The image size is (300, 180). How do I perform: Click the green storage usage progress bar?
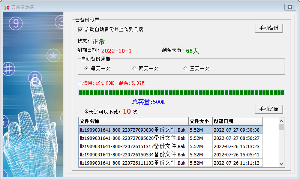coord(181,93)
